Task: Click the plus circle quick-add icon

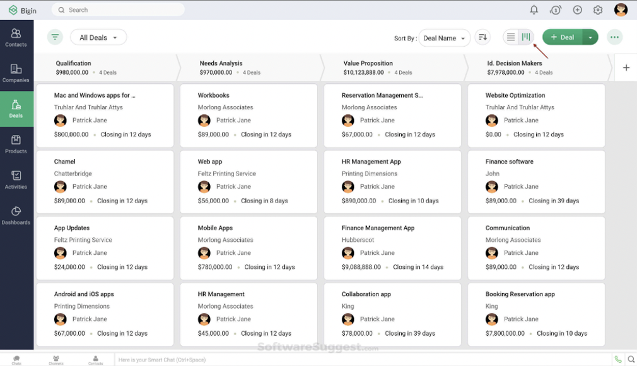Action: coord(577,10)
